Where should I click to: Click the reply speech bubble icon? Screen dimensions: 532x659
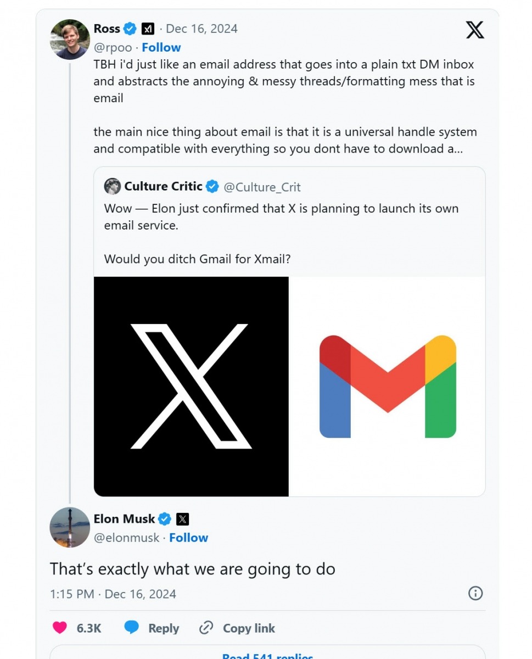coord(131,628)
